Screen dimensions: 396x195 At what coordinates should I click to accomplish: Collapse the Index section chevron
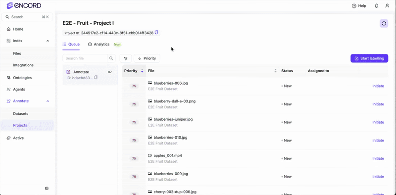48,41
